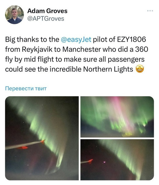This screenshot has width=159, height=185.
Task: Open the large left aurora photo
Action: 42,138
